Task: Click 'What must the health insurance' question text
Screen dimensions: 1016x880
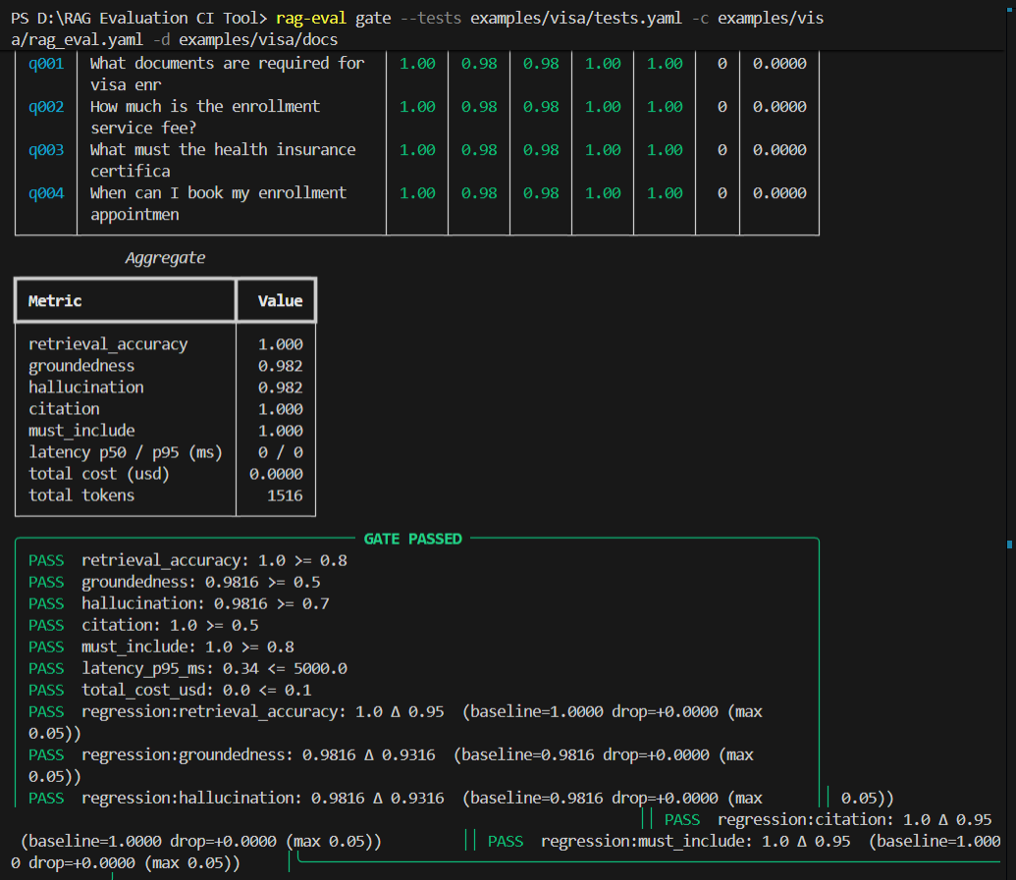Action: (223, 150)
